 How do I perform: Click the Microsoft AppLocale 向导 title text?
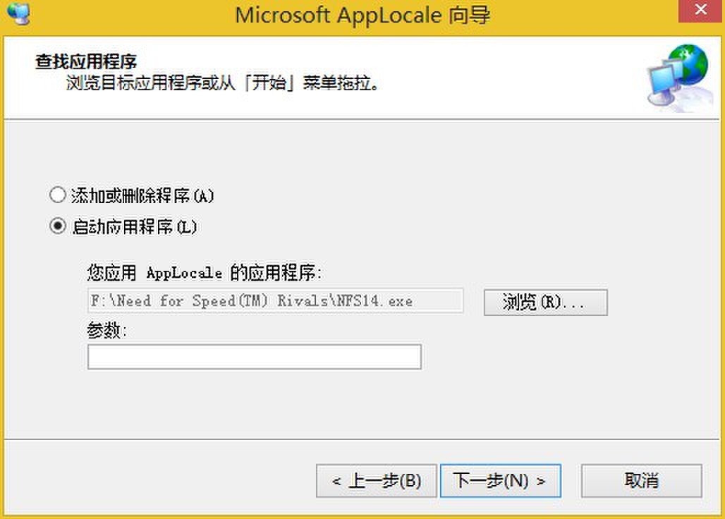click(x=362, y=15)
